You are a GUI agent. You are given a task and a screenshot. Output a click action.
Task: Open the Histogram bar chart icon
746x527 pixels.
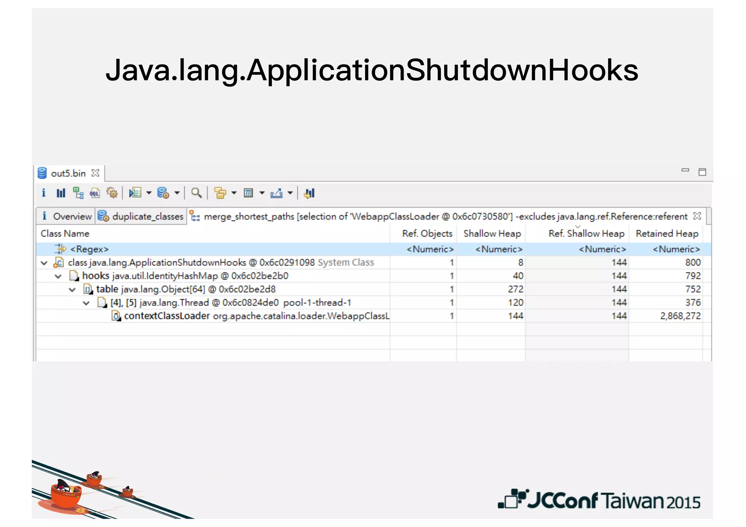coord(61,193)
